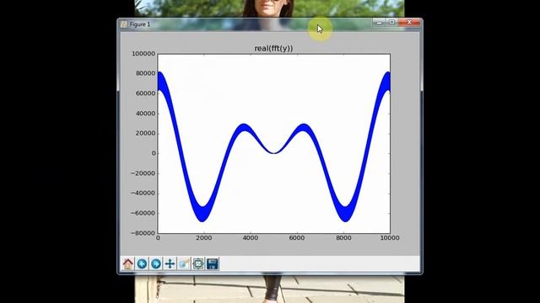Click y-axis label −20000
The image size is (540, 303).
pyautogui.click(x=143, y=173)
